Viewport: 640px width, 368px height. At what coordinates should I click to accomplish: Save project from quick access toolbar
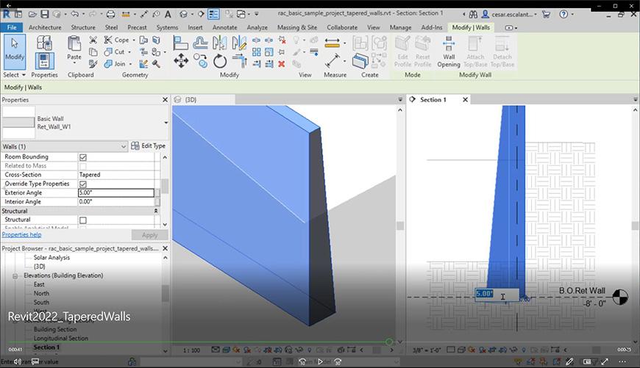pyautogui.click(x=44, y=14)
